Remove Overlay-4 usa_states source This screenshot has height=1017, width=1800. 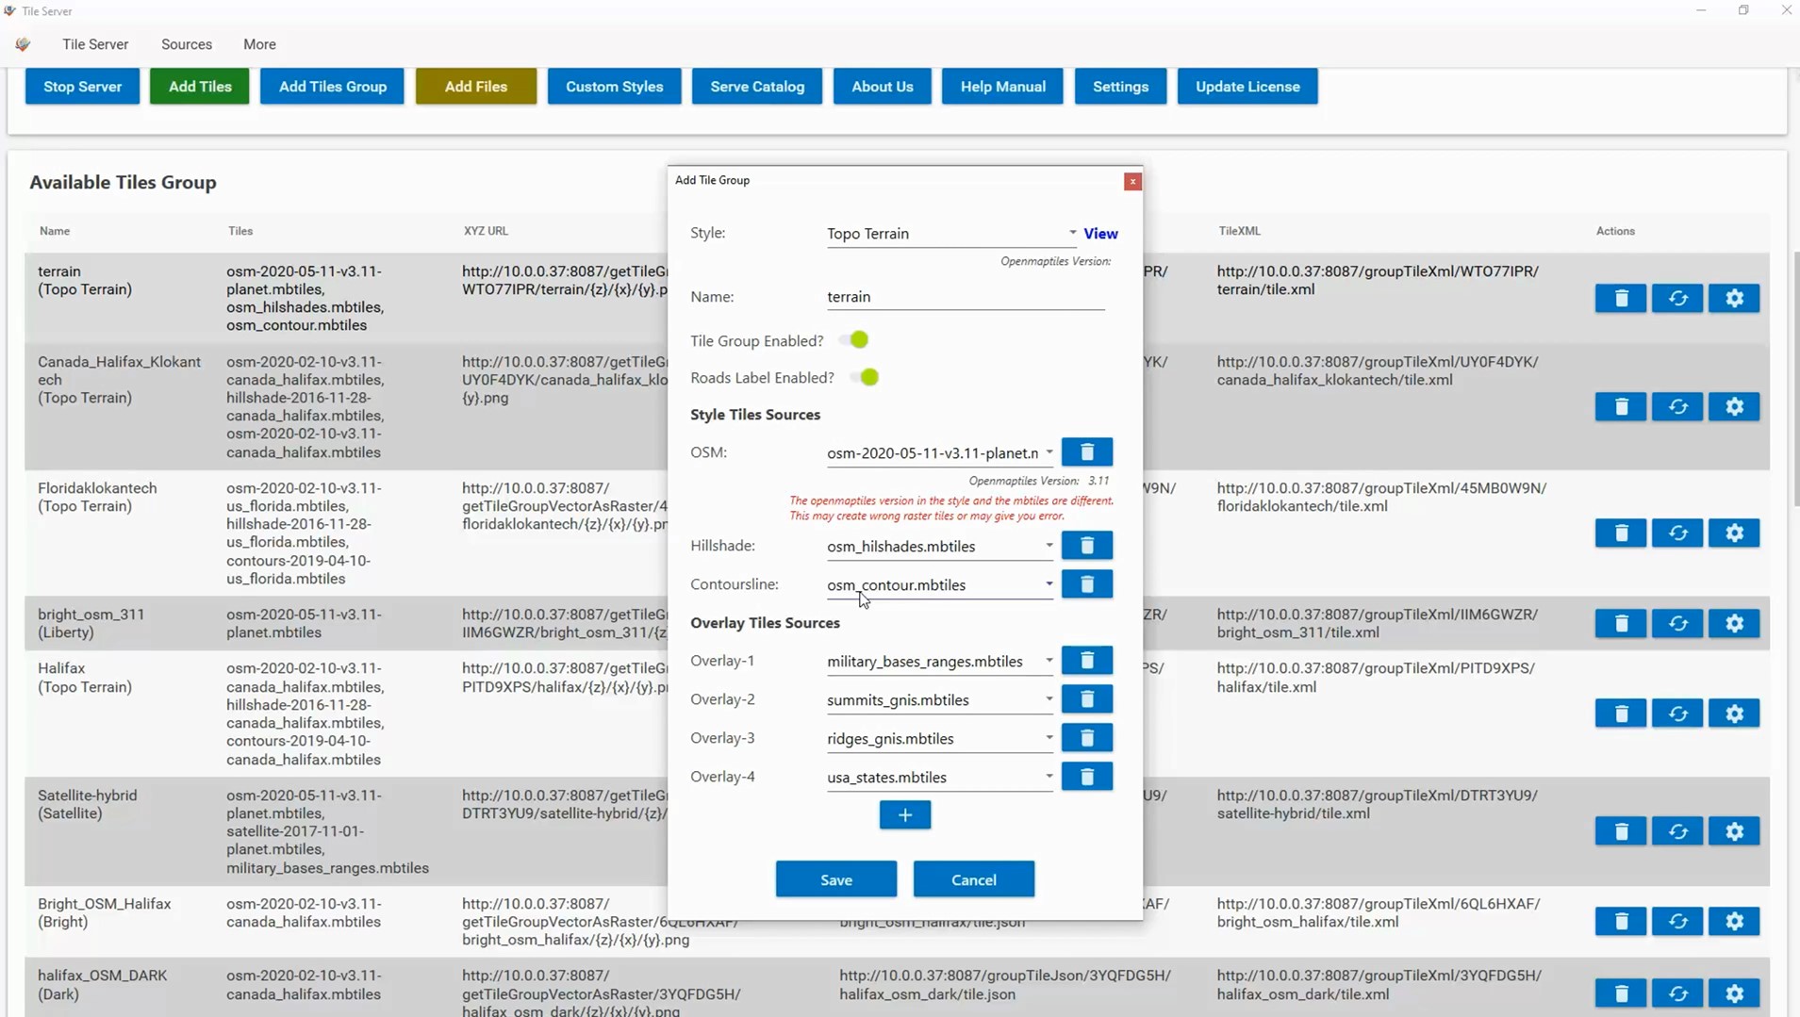[x=1086, y=777]
